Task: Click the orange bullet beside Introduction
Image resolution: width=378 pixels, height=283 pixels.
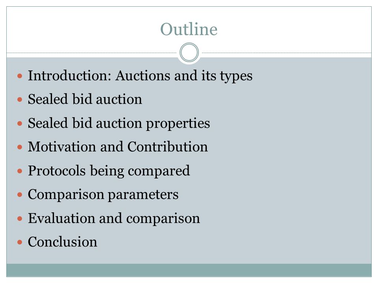Action: tap(20, 76)
